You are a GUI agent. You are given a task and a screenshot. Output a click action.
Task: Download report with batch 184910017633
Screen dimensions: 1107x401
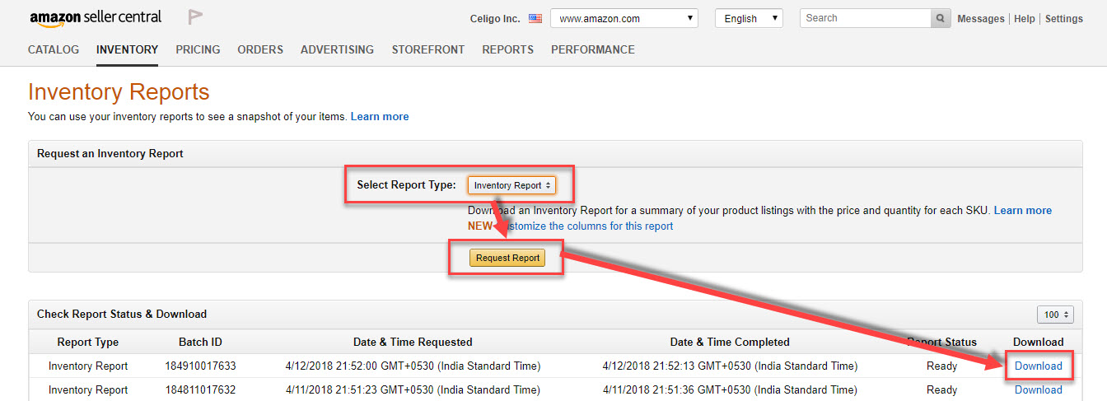pos(1038,366)
